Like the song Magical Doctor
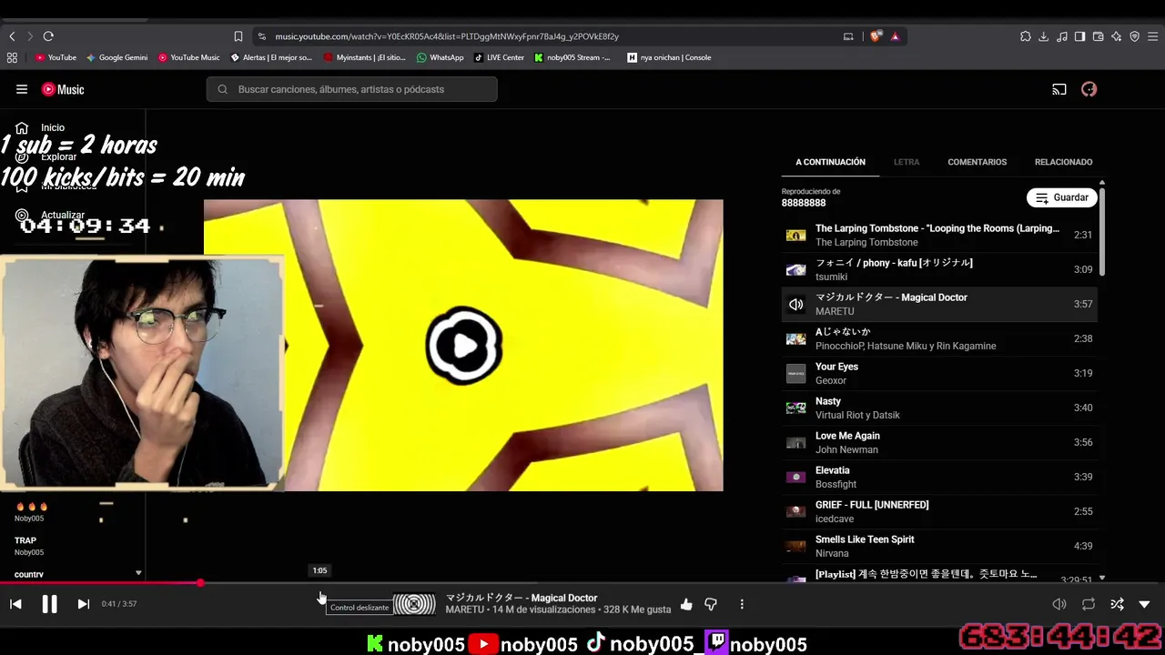Viewport: 1165px width, 655px height. (686, 604)
